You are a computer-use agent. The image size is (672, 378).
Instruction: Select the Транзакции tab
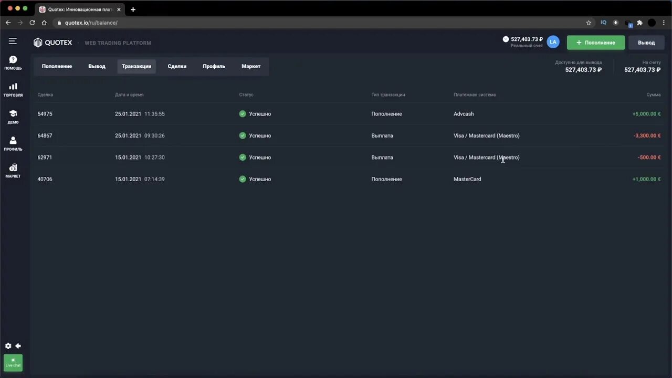click(136, 66)
